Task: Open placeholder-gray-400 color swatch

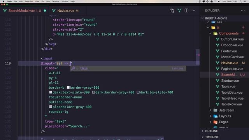Action: (51, 107)
